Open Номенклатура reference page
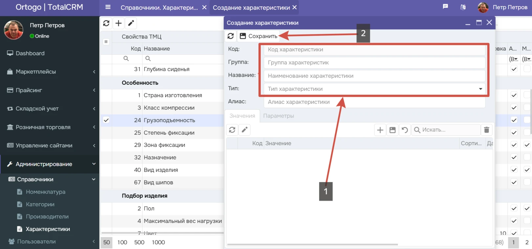The image size is (532, 249). (46, 192)
